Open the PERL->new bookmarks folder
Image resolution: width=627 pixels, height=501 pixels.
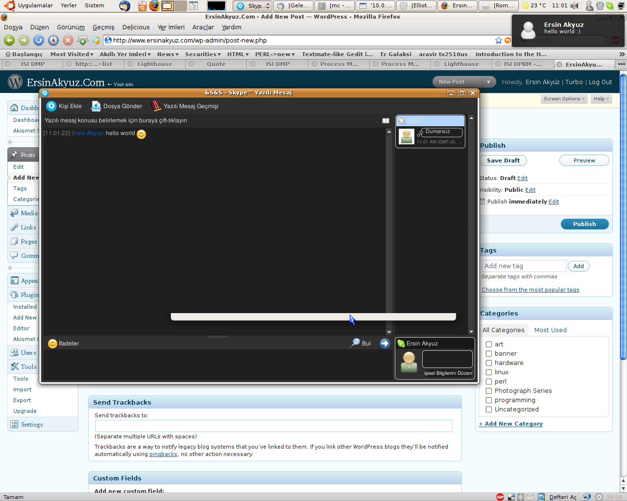coord(275,54)
